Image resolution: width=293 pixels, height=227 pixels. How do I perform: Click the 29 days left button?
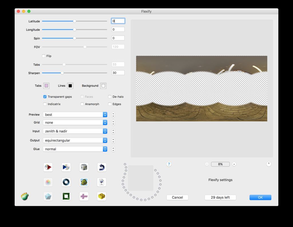pyautogui.click(x=220, y=197)
